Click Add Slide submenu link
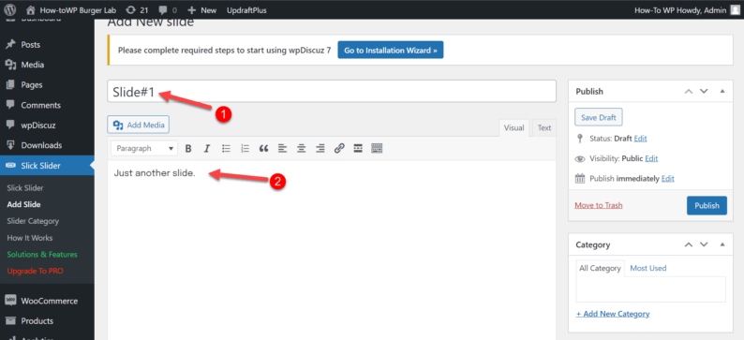This screenshot has width=744, height=340. [x=23, y=204]
